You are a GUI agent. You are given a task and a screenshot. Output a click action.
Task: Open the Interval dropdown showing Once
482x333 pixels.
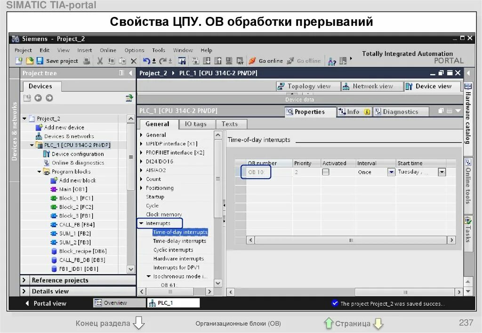click(391, 172)
